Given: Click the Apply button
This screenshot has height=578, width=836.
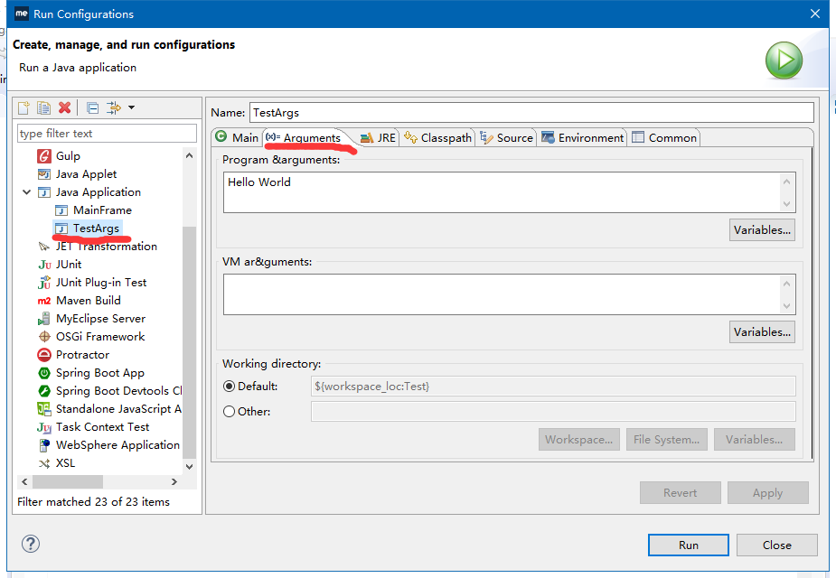Looking at the screenshot, I should [x=767, y=493].
